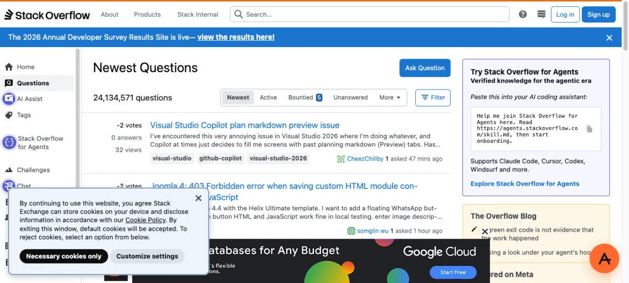The height and width of the screenshot is (283, 629).
Task: Click the '0 answers' text
Action: point(126,138)
